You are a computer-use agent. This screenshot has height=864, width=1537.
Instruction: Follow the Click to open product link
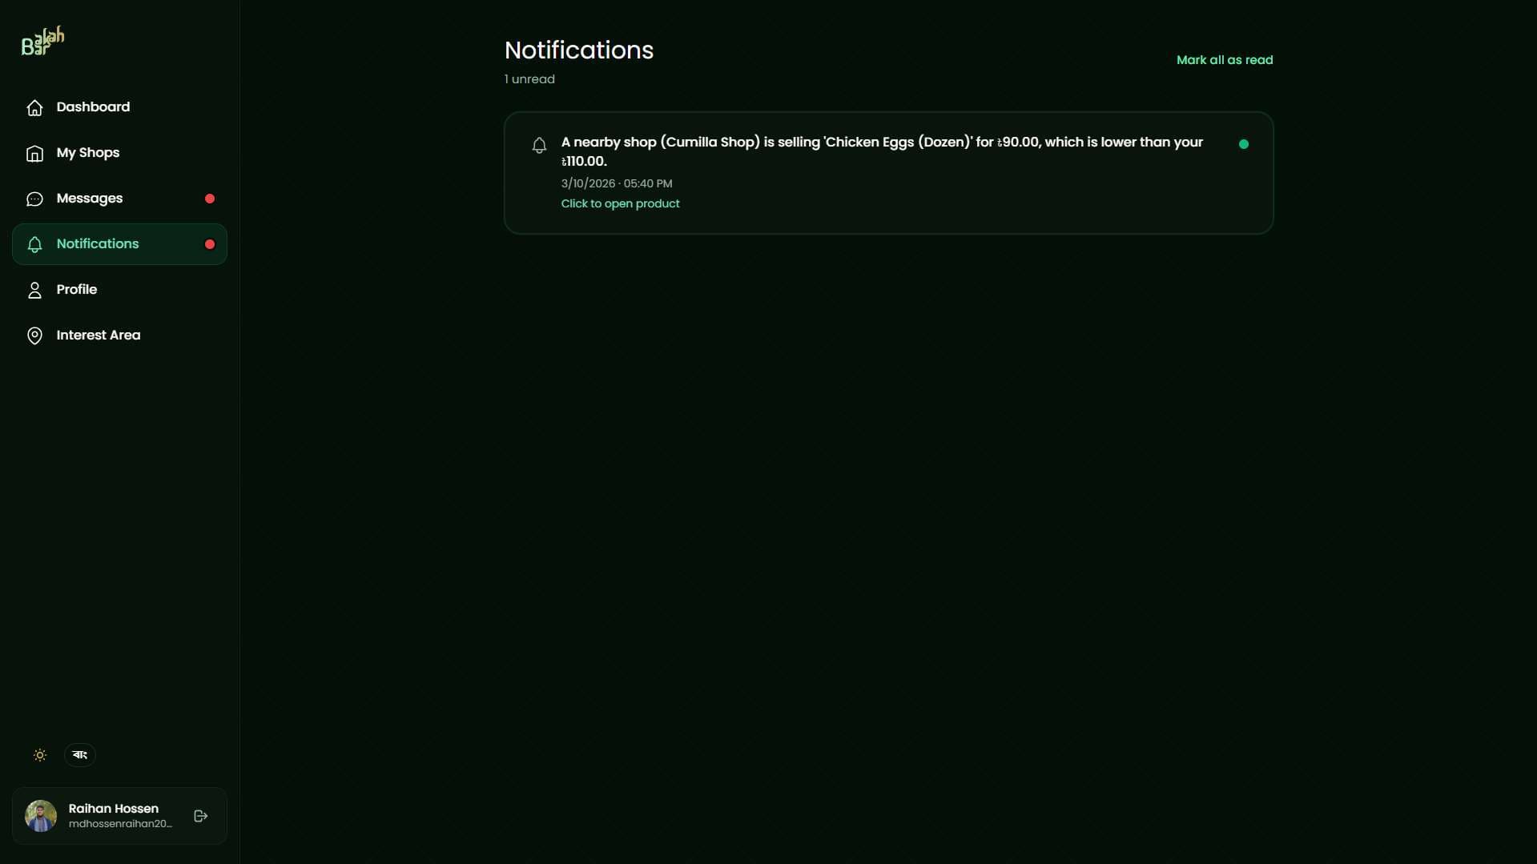pyautogui.click(x=620, y=204)
